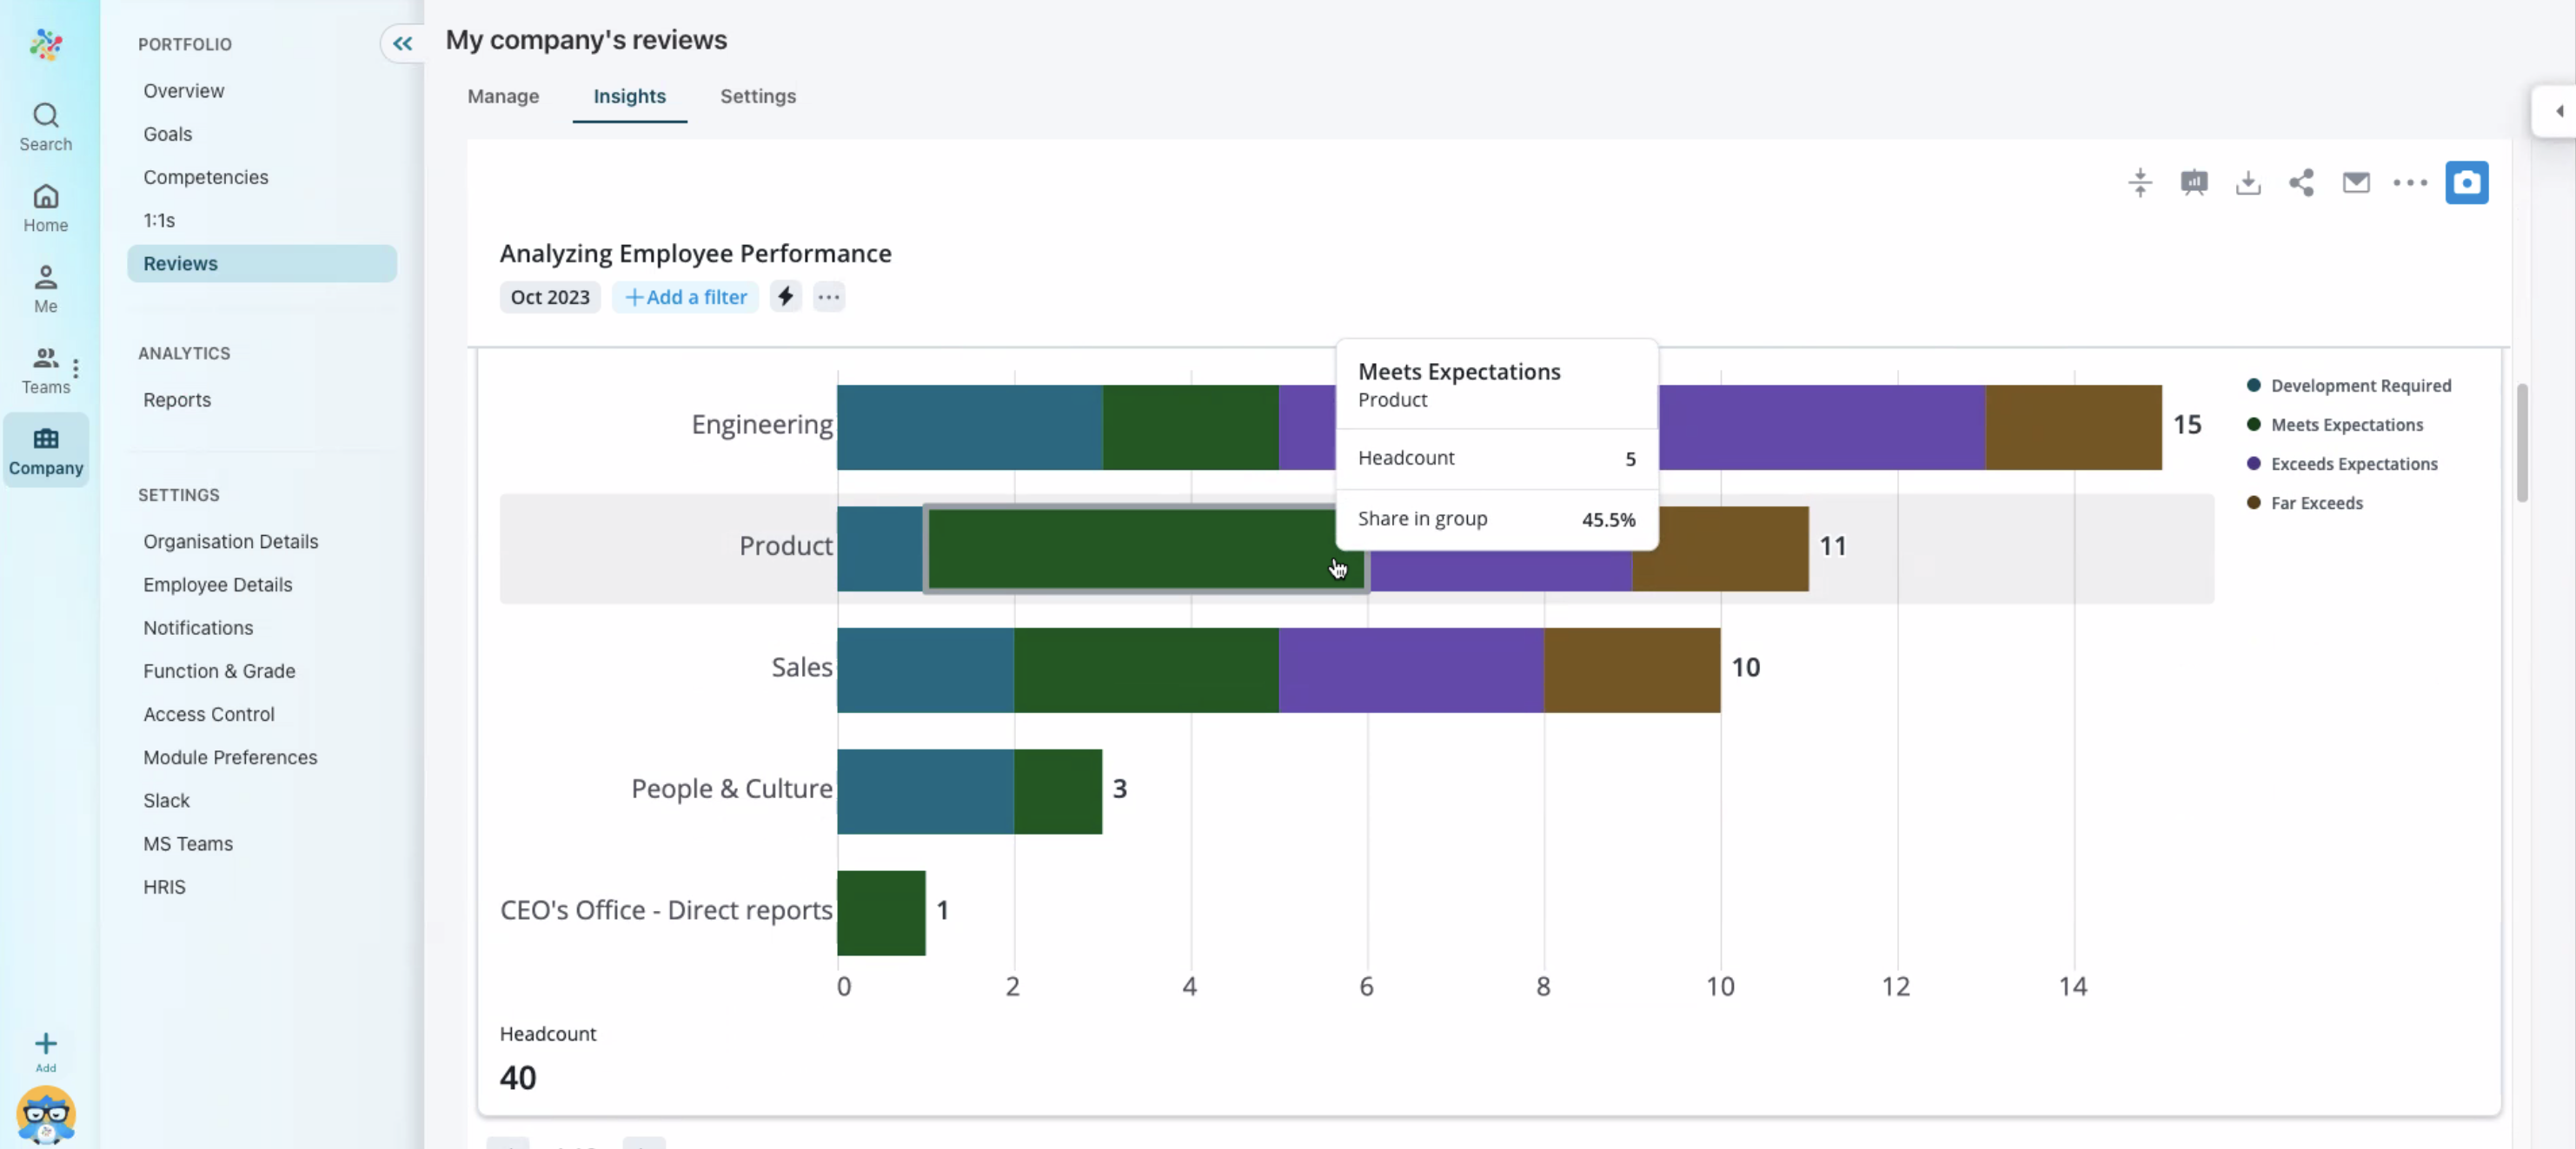2576x1149 pixels.
Task: Collapse the sidebar with double-chevron icon
Action: coord(402,43)
